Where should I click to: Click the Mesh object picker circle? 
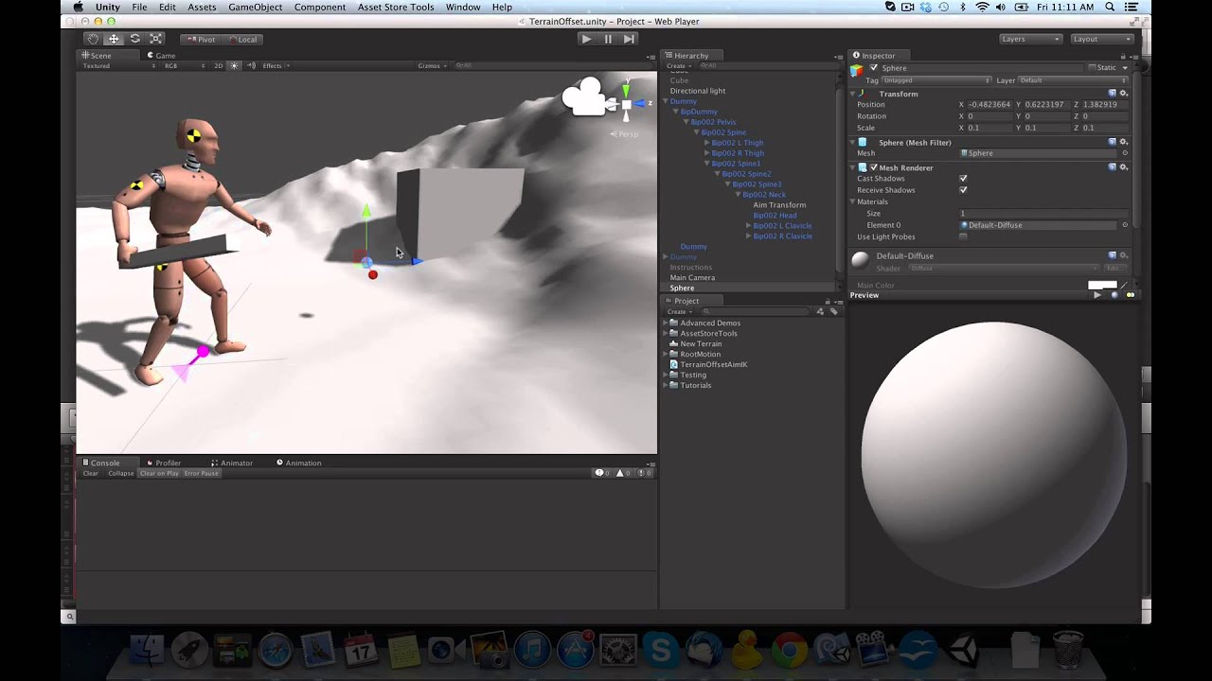point(1125,153)
